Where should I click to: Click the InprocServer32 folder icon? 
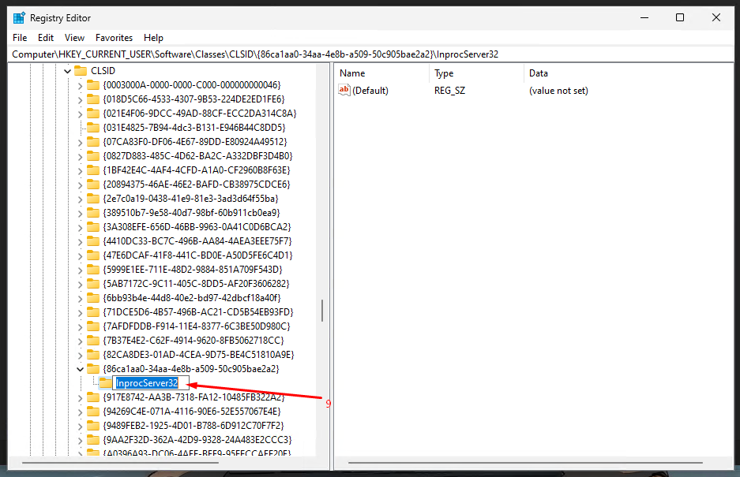[x=106, y=383]
